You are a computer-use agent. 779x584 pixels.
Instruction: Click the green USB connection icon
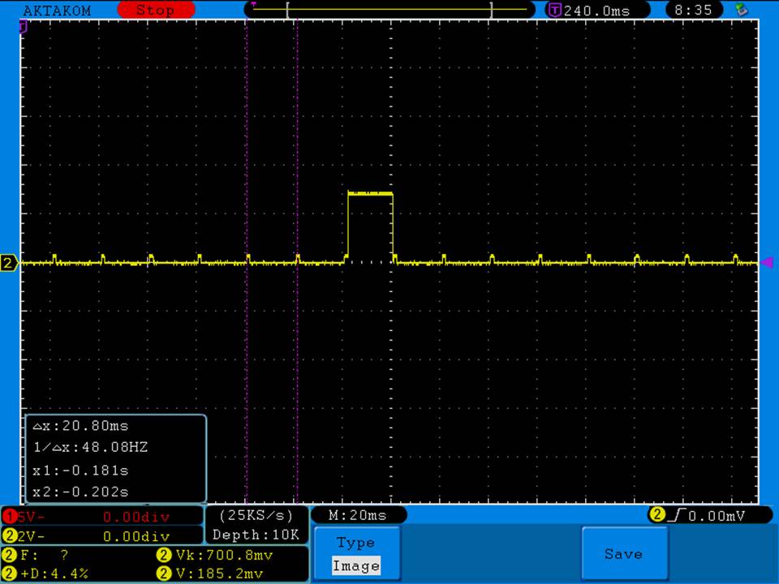coord(740,10)
